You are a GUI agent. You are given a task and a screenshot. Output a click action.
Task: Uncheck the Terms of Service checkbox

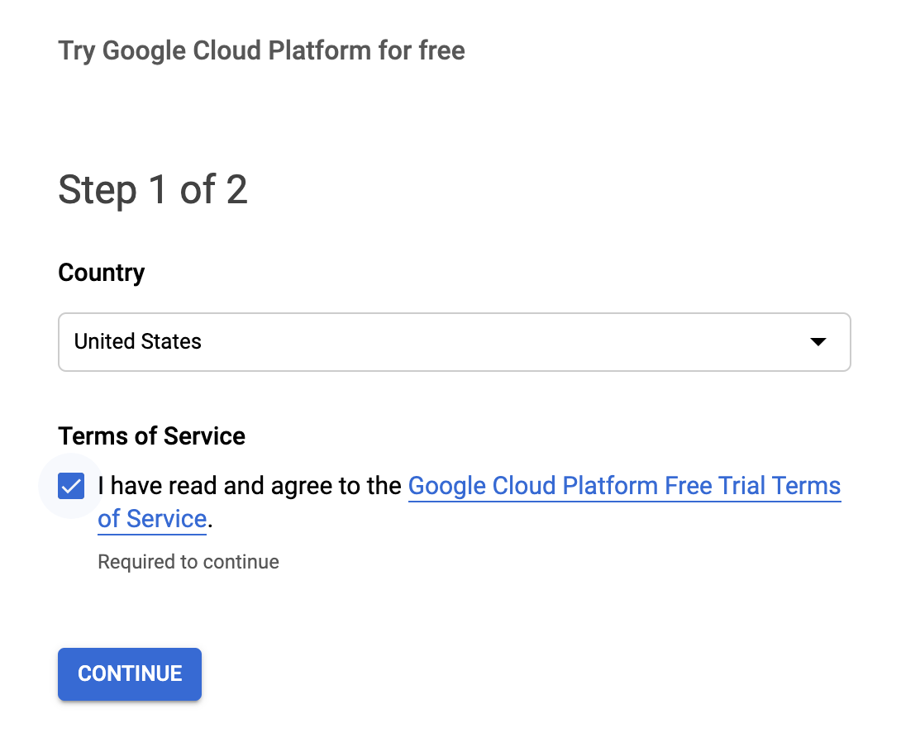click(x=71, y=486)
